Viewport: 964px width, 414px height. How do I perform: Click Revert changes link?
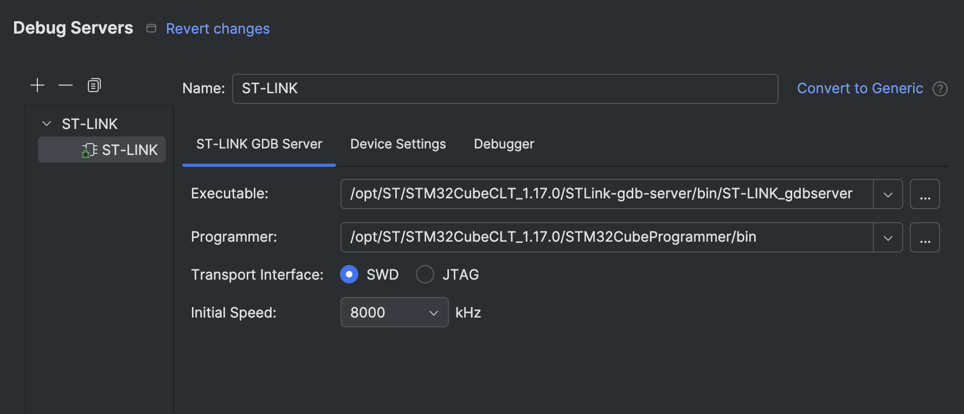[x=218, y=29]
